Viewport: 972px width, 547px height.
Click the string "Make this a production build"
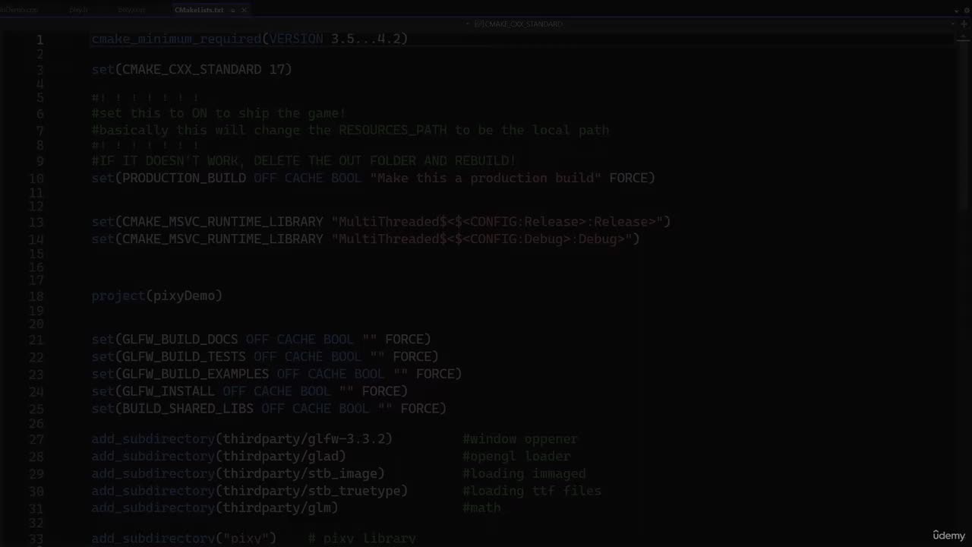point(485,178)
